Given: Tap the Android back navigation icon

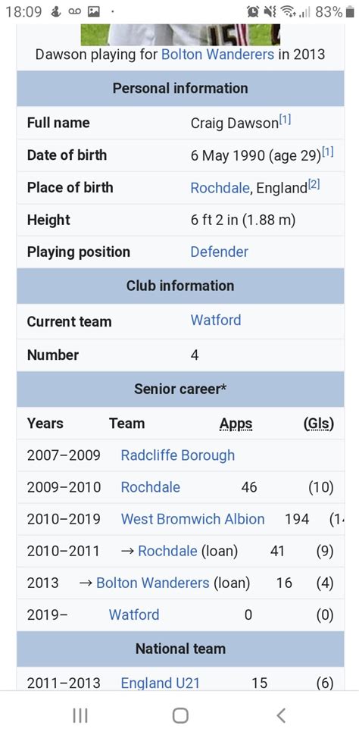Looking at the screenshot, I should 281,715.
